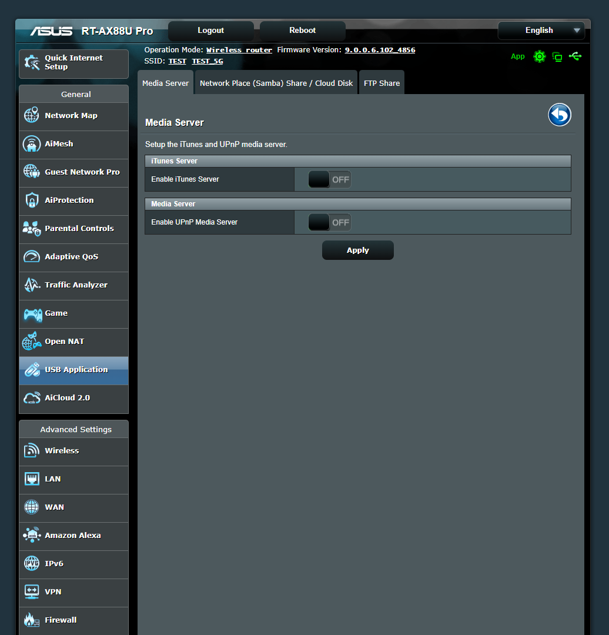Click the green network clients status icon

(x=557, y=56)
